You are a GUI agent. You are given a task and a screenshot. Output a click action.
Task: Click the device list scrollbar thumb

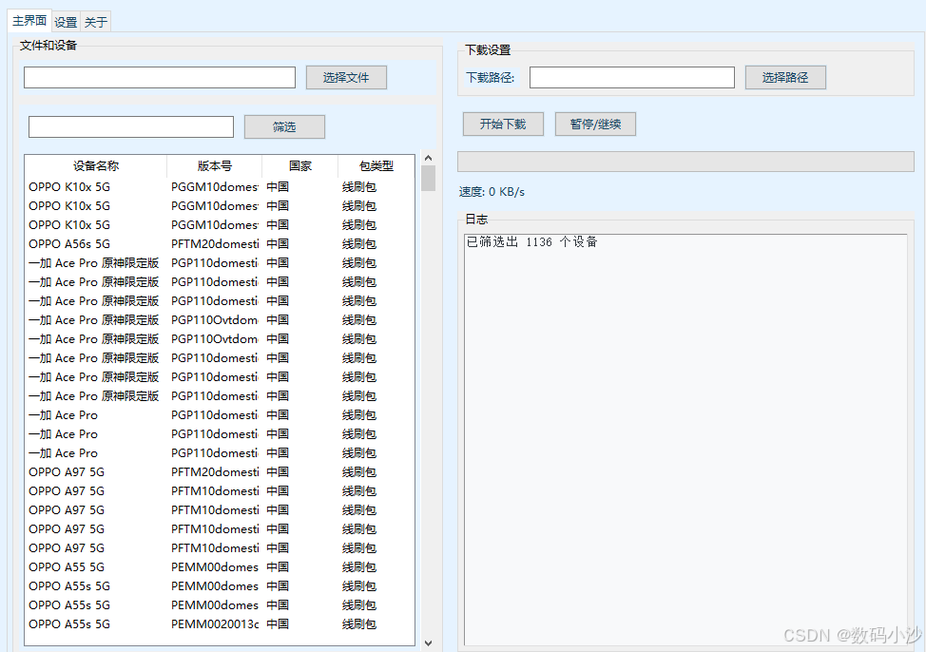tap(428, 179)
